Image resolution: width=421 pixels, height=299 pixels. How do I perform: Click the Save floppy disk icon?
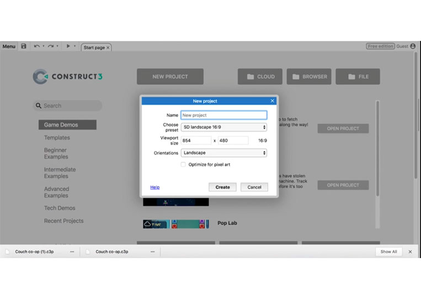(24, 46)
